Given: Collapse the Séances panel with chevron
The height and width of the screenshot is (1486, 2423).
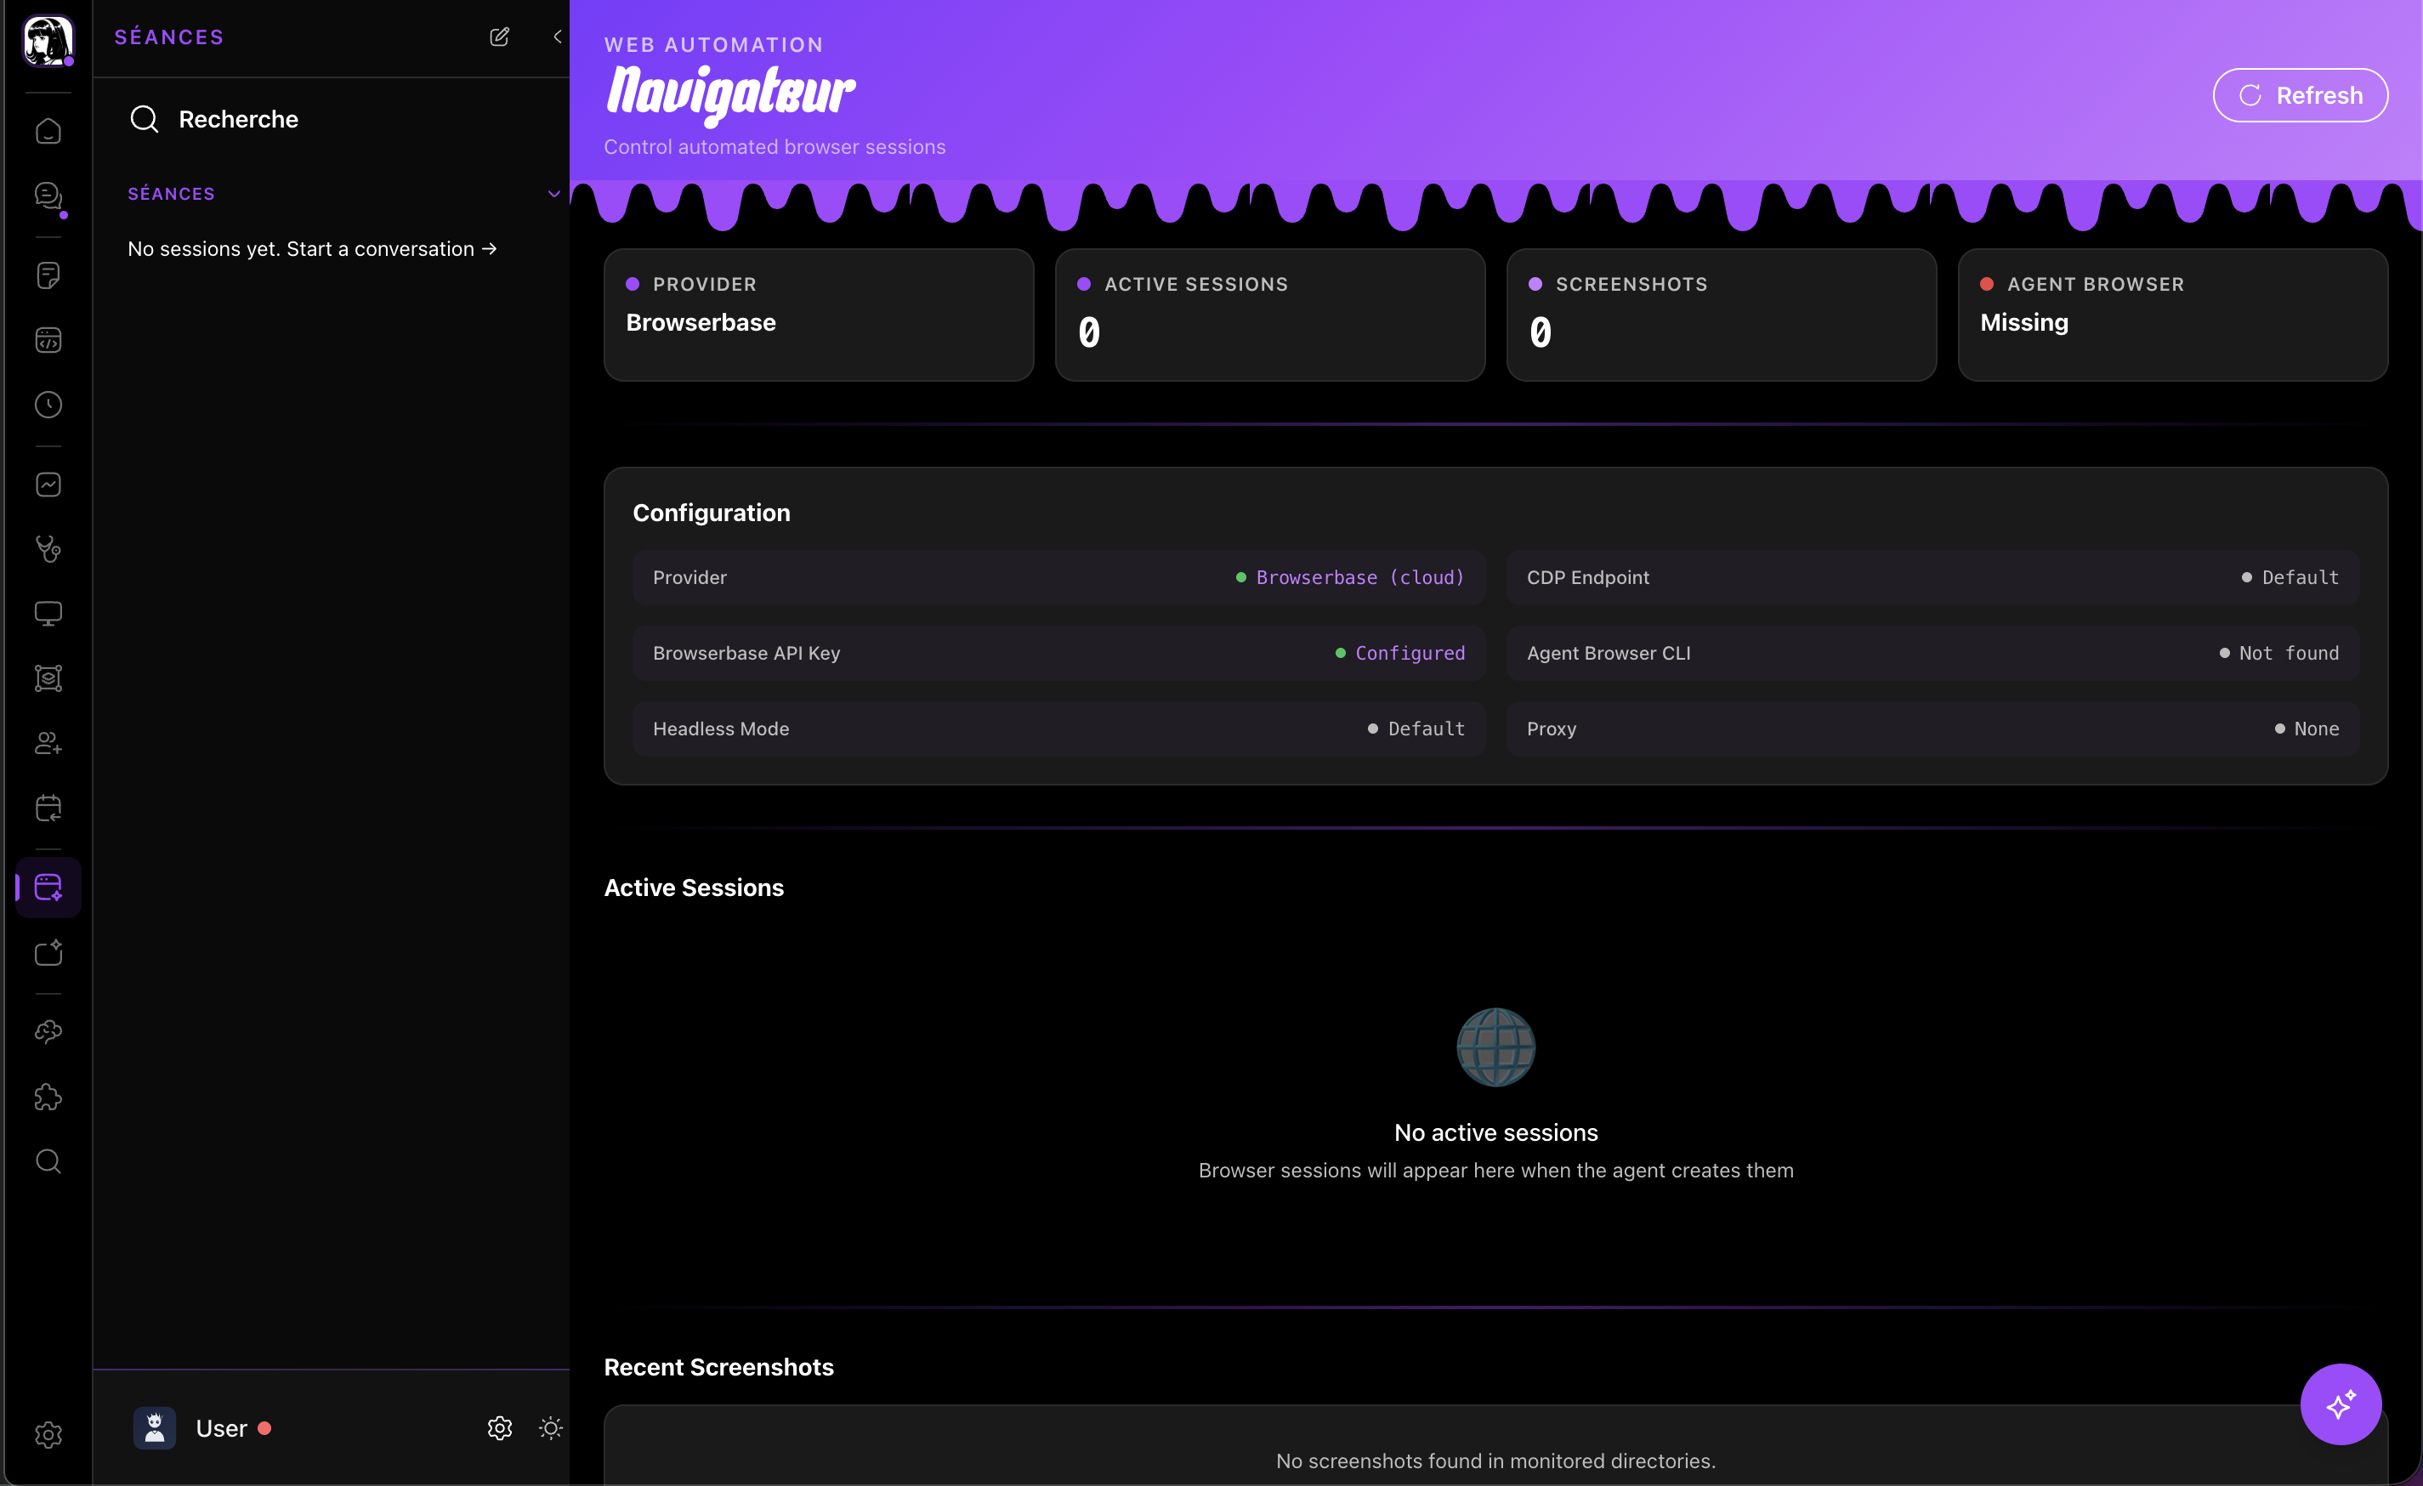Looking at the screenshot, I should click(x=558, y=37).
